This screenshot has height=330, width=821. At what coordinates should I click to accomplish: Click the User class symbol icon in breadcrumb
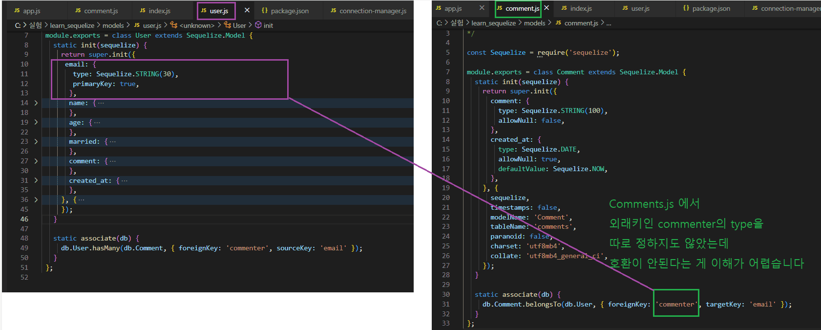click(x=228, y=25)
